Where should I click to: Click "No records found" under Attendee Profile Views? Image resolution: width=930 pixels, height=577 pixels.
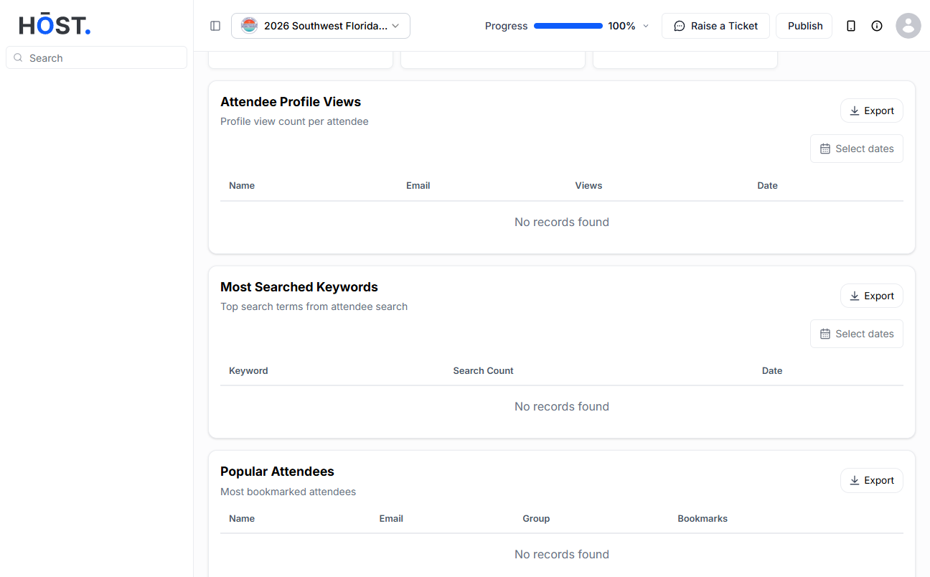[x=562, y=222]
